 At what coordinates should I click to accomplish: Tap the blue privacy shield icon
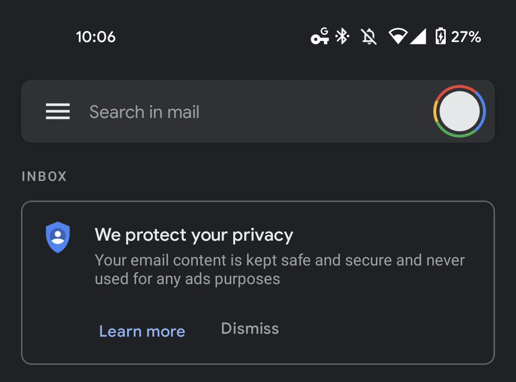pyautogui.click(x=58, y=237)
